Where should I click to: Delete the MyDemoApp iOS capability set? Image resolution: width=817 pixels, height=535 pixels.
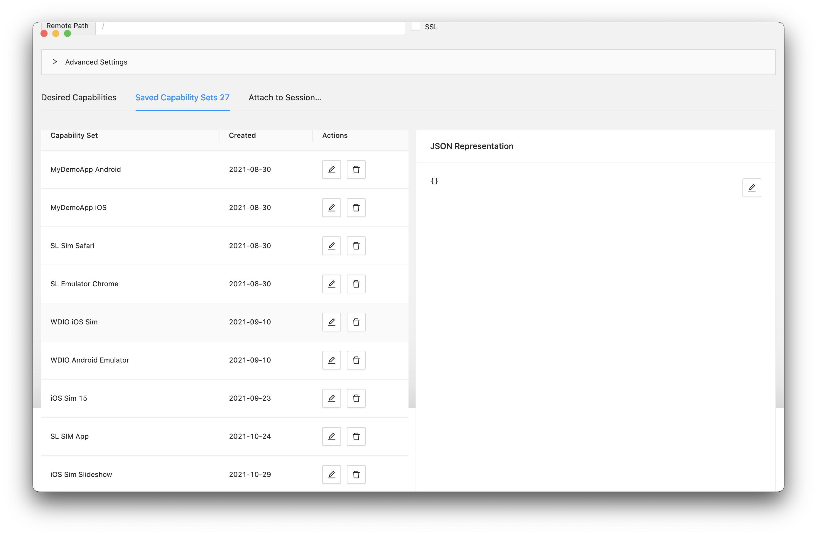coord(356,208)
